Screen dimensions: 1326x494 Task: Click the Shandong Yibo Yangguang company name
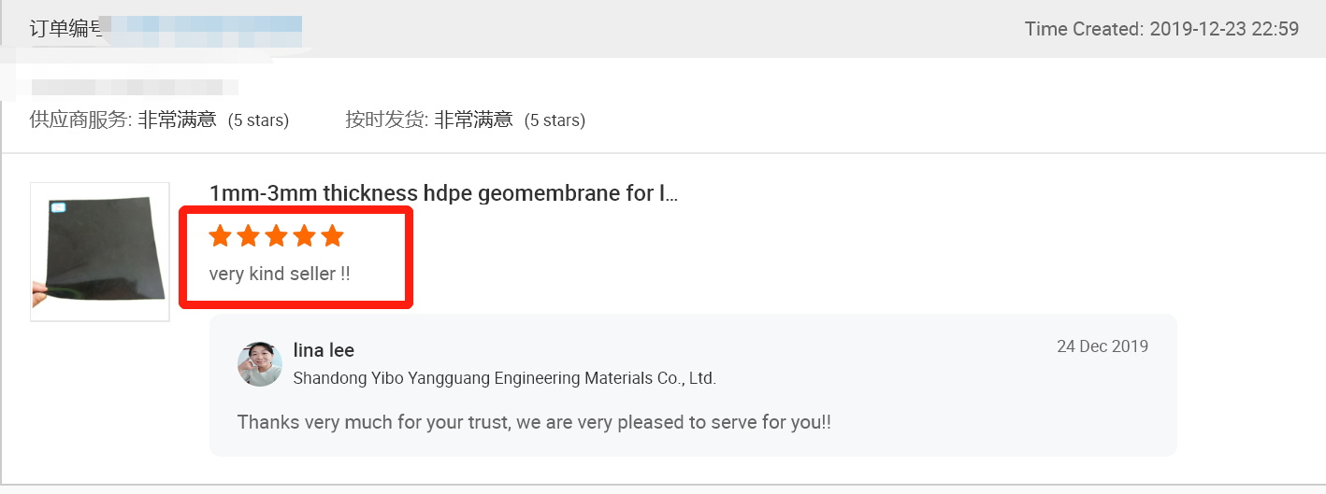(x=504, y=378)
